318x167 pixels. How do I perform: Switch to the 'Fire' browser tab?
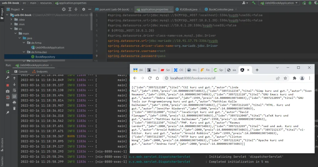(205, 70)
